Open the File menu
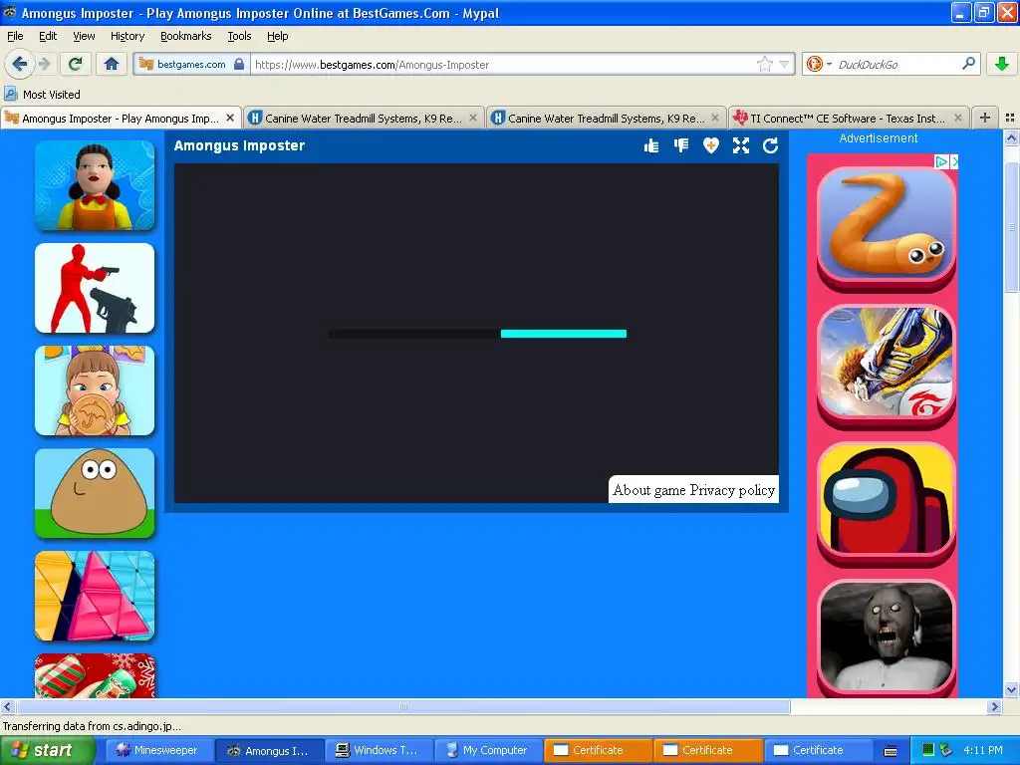This screenshot has width=1020, height=765. 15,36
